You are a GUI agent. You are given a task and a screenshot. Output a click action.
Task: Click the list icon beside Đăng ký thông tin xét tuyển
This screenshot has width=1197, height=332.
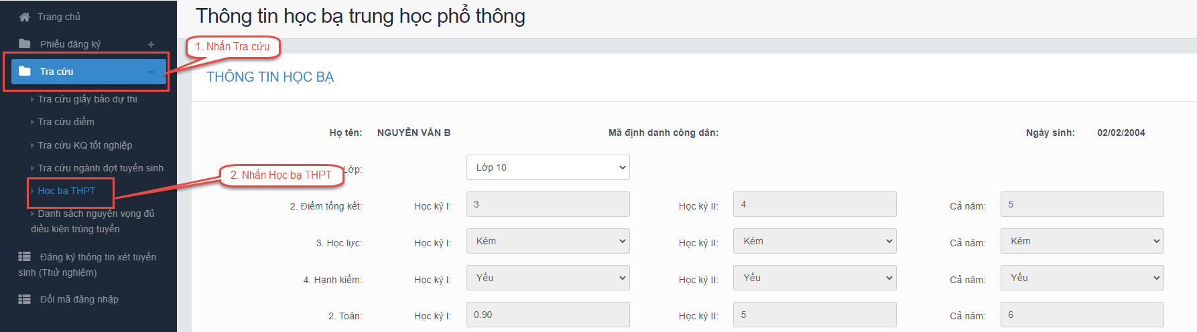point(24,256)
